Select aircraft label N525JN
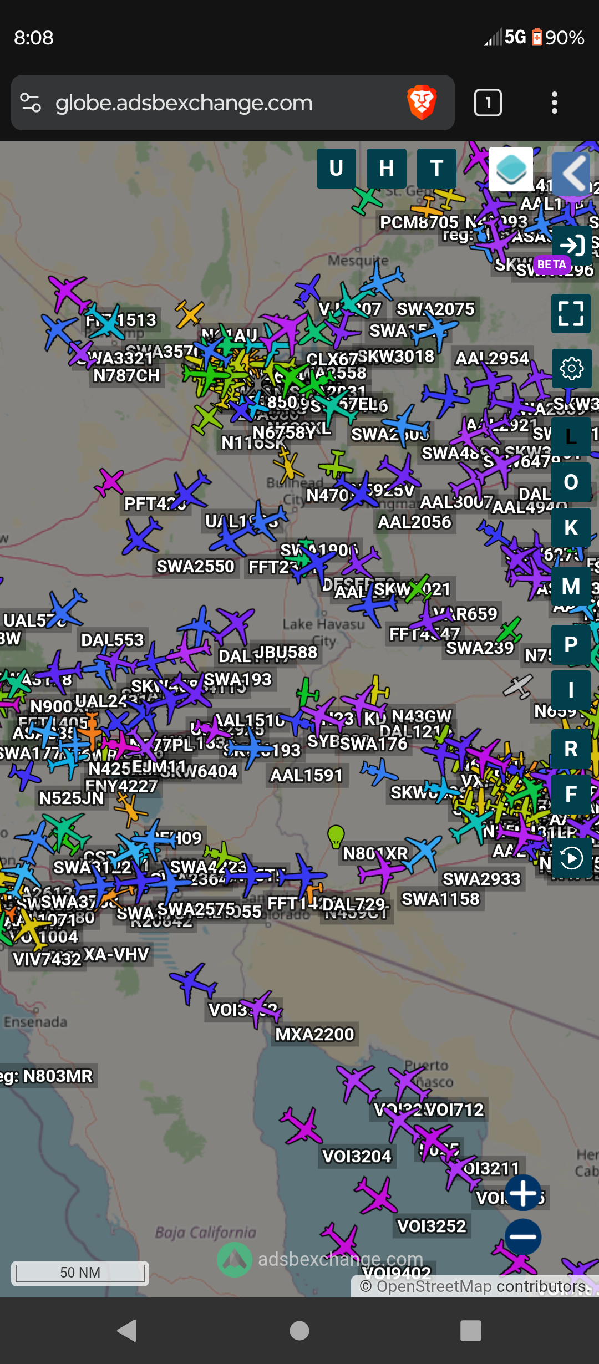The width and height of the screenshot is (599, 1364). click(72, 798)
